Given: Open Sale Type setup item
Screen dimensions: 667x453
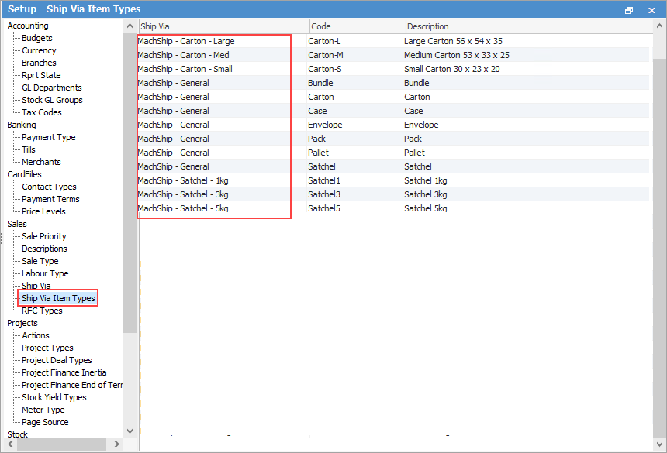Looking at the screenshot, I should 40,261.
